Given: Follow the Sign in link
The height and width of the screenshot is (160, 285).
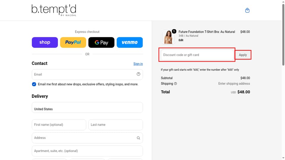Looking at the screenshot, I should (x=138, y=64).
